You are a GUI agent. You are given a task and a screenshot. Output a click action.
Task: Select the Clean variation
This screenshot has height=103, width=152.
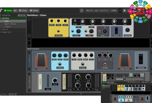click(13, 21)
